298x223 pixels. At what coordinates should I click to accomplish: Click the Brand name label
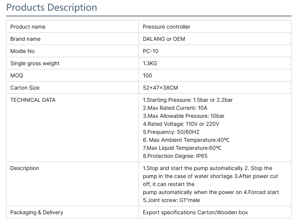(x=25, y=39)
